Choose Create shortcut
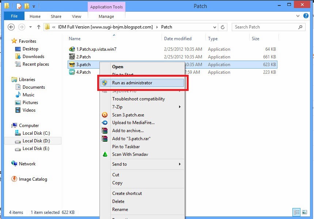Screen dimensions: 314x219 [x=142, y=193]
